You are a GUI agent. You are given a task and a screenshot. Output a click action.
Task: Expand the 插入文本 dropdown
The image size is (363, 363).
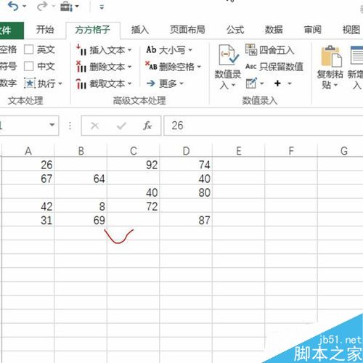coord(130,50)
